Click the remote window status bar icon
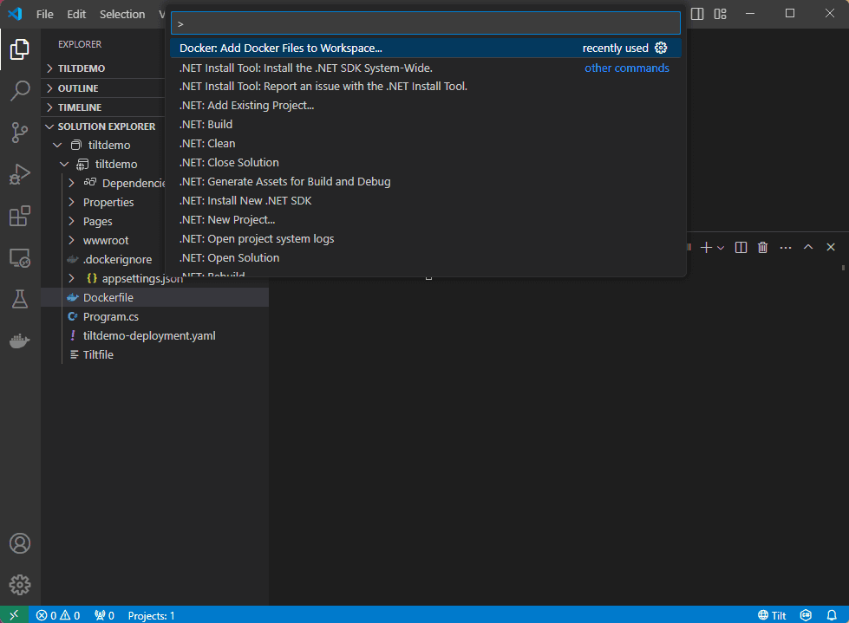The width and height of the screenshot is (849, 623). 14,615
